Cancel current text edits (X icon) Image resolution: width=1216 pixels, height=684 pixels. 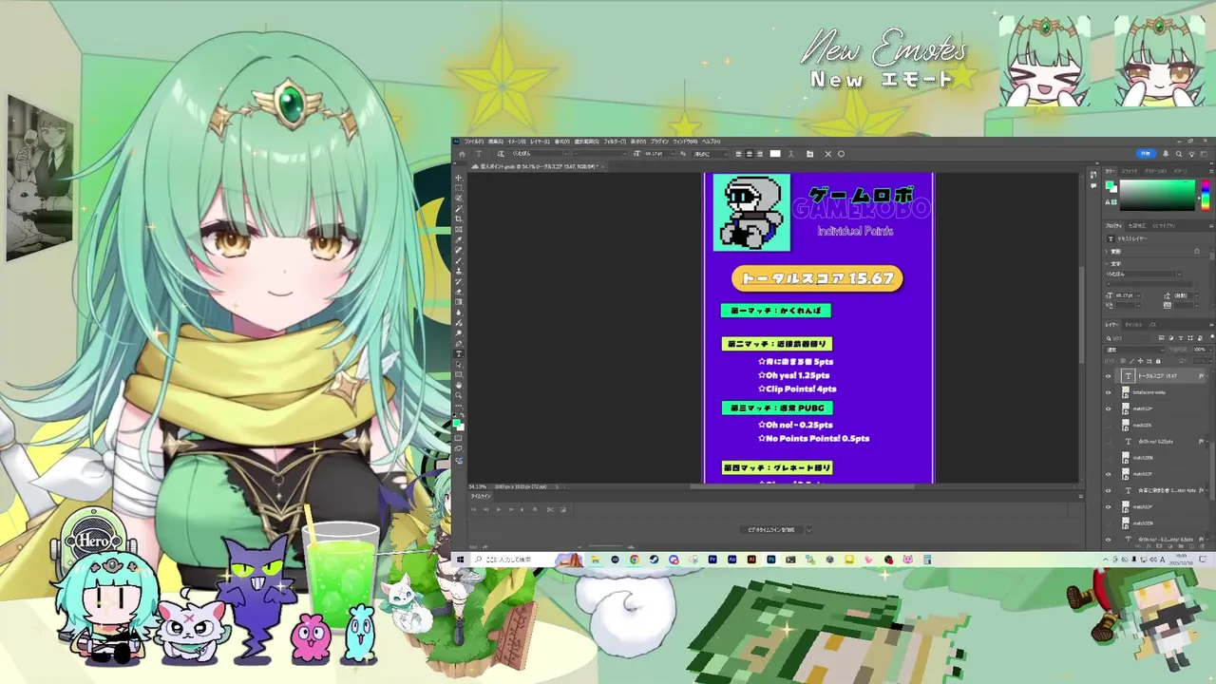(827, 154)
